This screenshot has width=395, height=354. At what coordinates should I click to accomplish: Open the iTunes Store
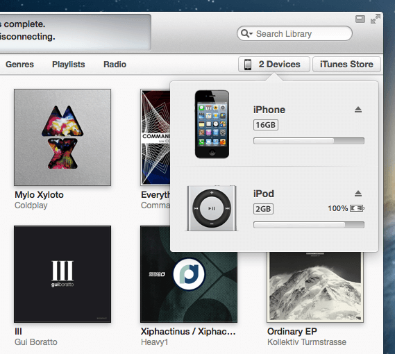tap(346, 65)
